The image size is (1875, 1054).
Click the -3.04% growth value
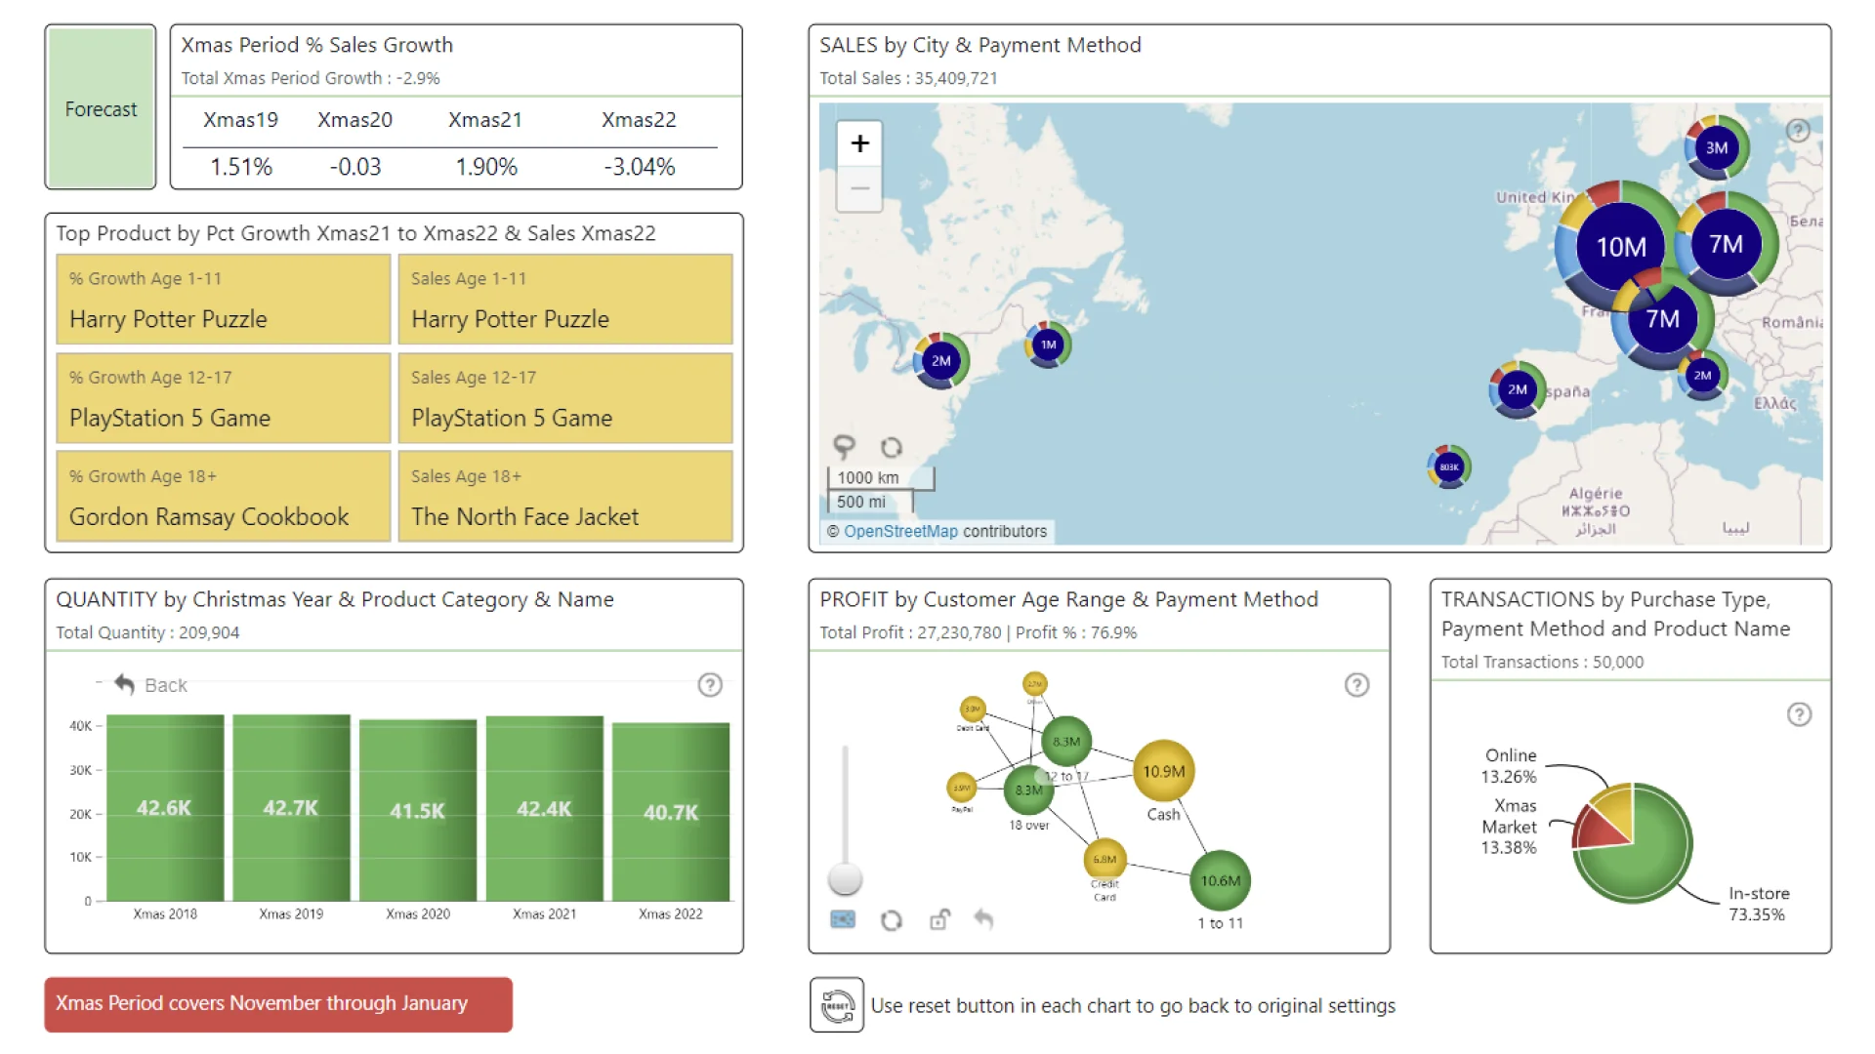point(640,167)
